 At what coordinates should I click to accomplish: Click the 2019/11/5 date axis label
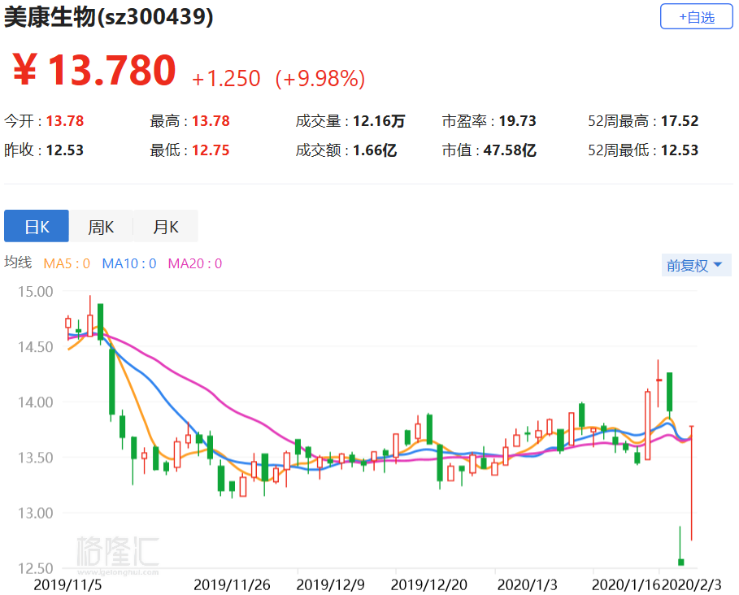(67, 585)
